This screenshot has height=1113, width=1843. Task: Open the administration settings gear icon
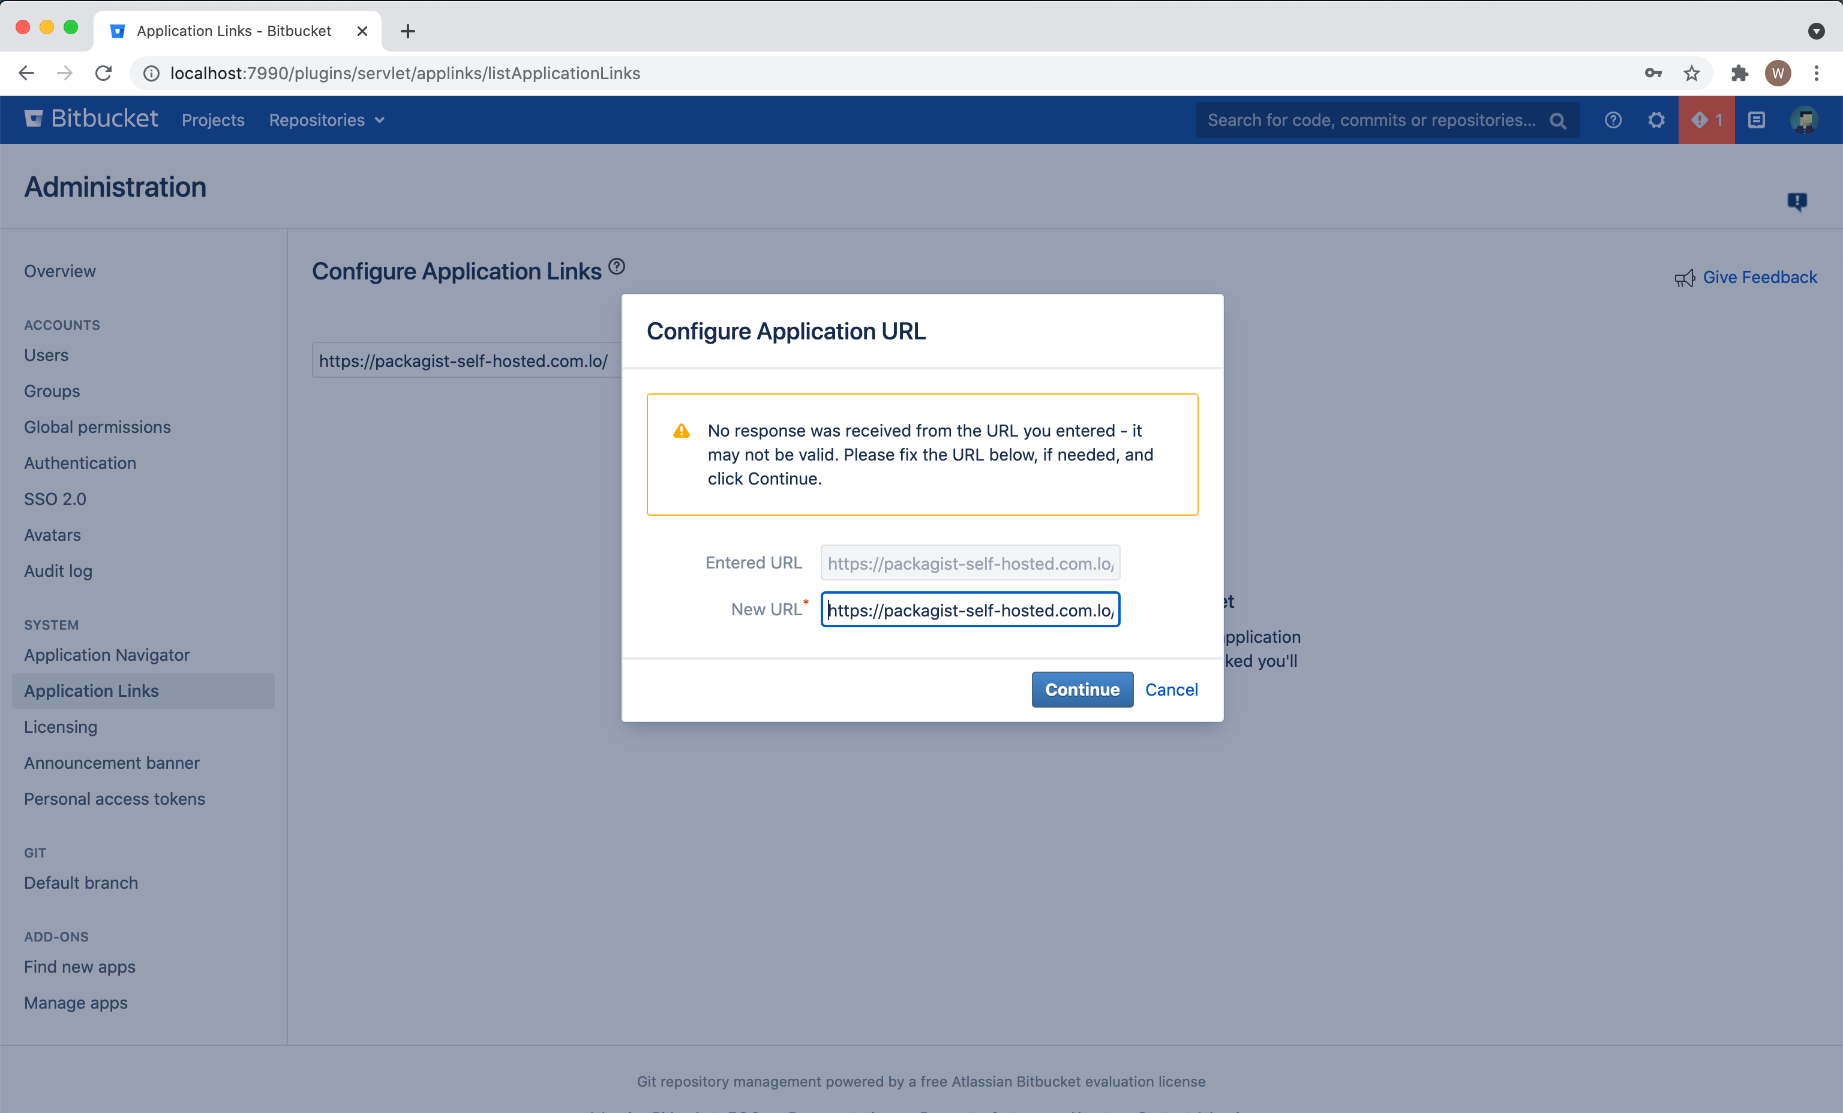1656,119
